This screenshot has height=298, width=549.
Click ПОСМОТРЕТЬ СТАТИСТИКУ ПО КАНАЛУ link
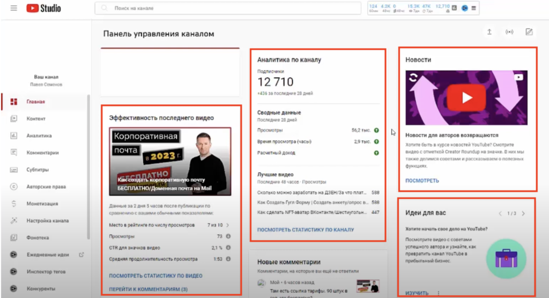click(x=306, y=230)
